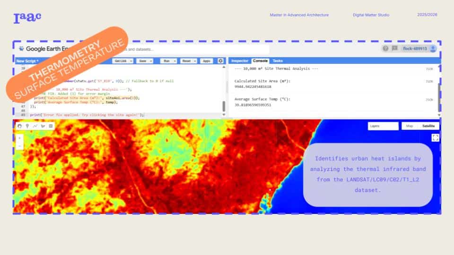Open the Save dropdown menu
The image size is (454, 255).
144,61
